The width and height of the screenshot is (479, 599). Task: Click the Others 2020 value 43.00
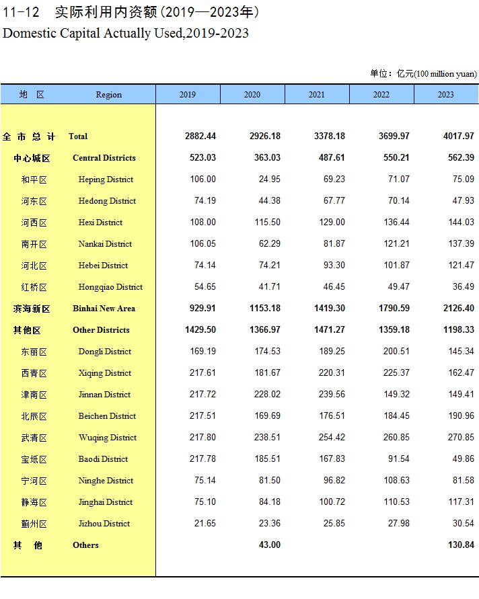point(270,545)
